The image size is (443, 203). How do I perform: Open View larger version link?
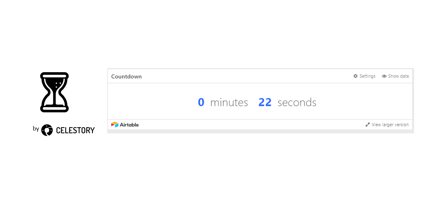coord(390,125)
